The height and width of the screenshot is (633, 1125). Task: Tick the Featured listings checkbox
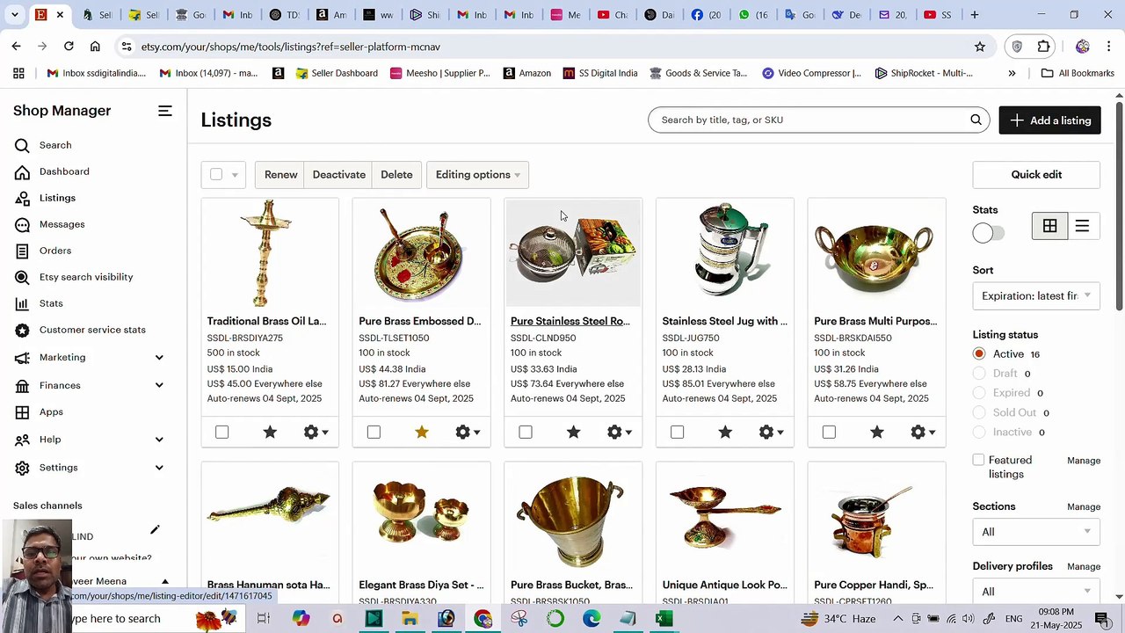pyautogui.click(x=978, y=460)
